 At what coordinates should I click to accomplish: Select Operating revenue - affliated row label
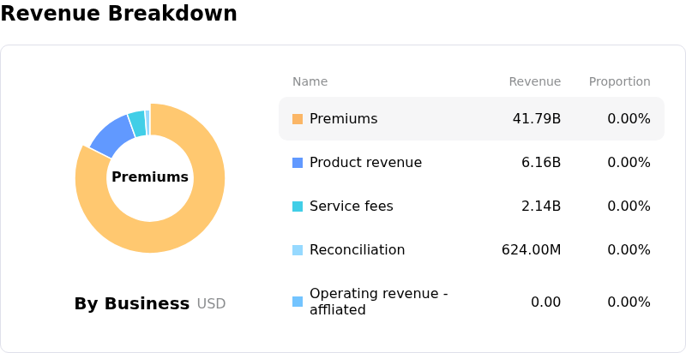click(378, 302)
